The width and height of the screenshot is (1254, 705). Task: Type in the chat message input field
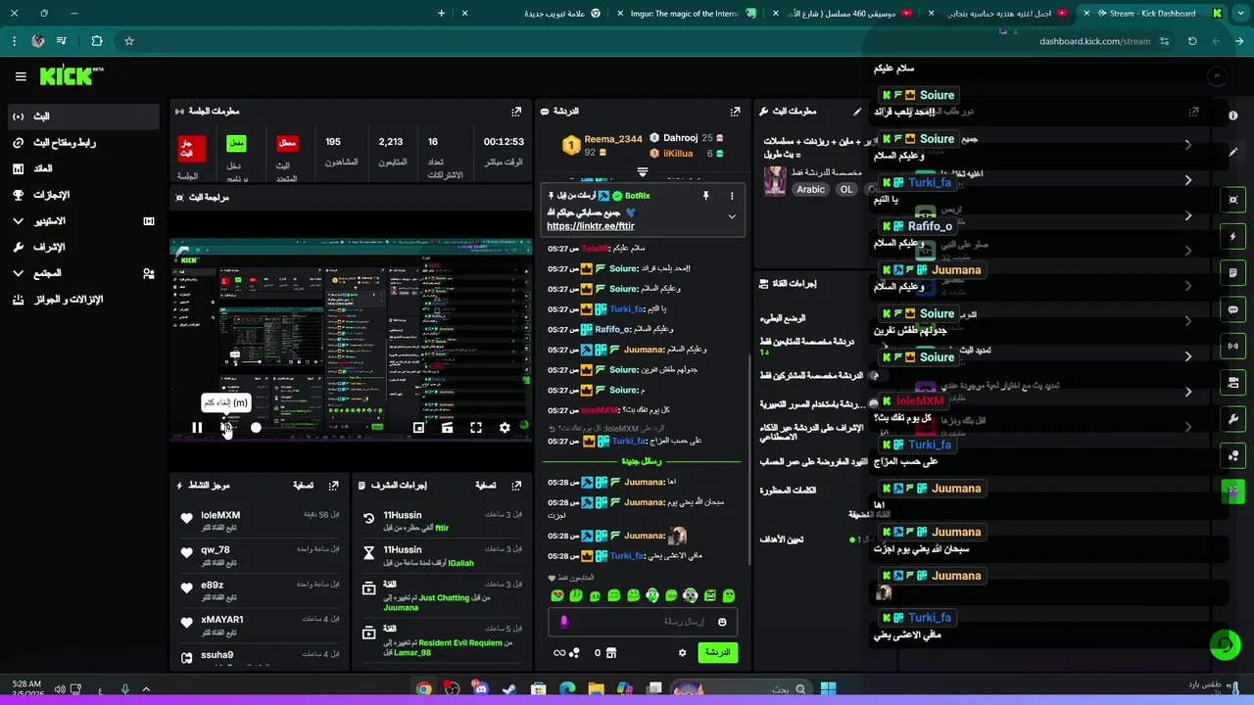pyautogui.click(x=643, y=621)
